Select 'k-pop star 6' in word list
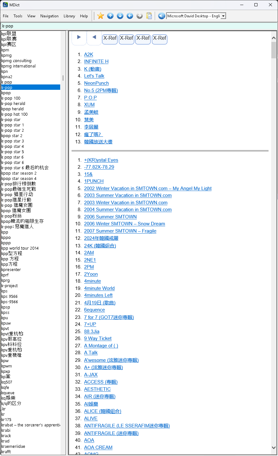This screenshot has height=456, width=278. pyautogui.click(x=13, y=163)
